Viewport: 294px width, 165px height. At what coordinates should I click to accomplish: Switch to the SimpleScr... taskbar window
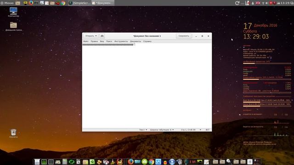[x=79, y=3]
